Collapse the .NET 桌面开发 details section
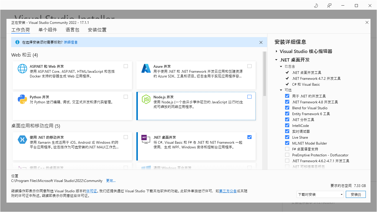 276,60
